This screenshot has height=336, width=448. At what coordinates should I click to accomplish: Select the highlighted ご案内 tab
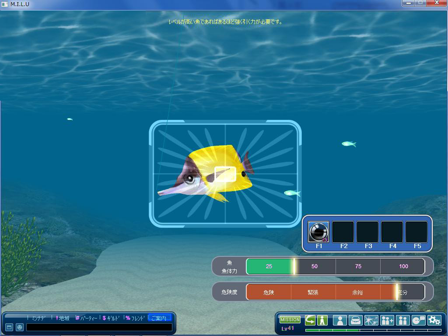(x=159, y=318)
